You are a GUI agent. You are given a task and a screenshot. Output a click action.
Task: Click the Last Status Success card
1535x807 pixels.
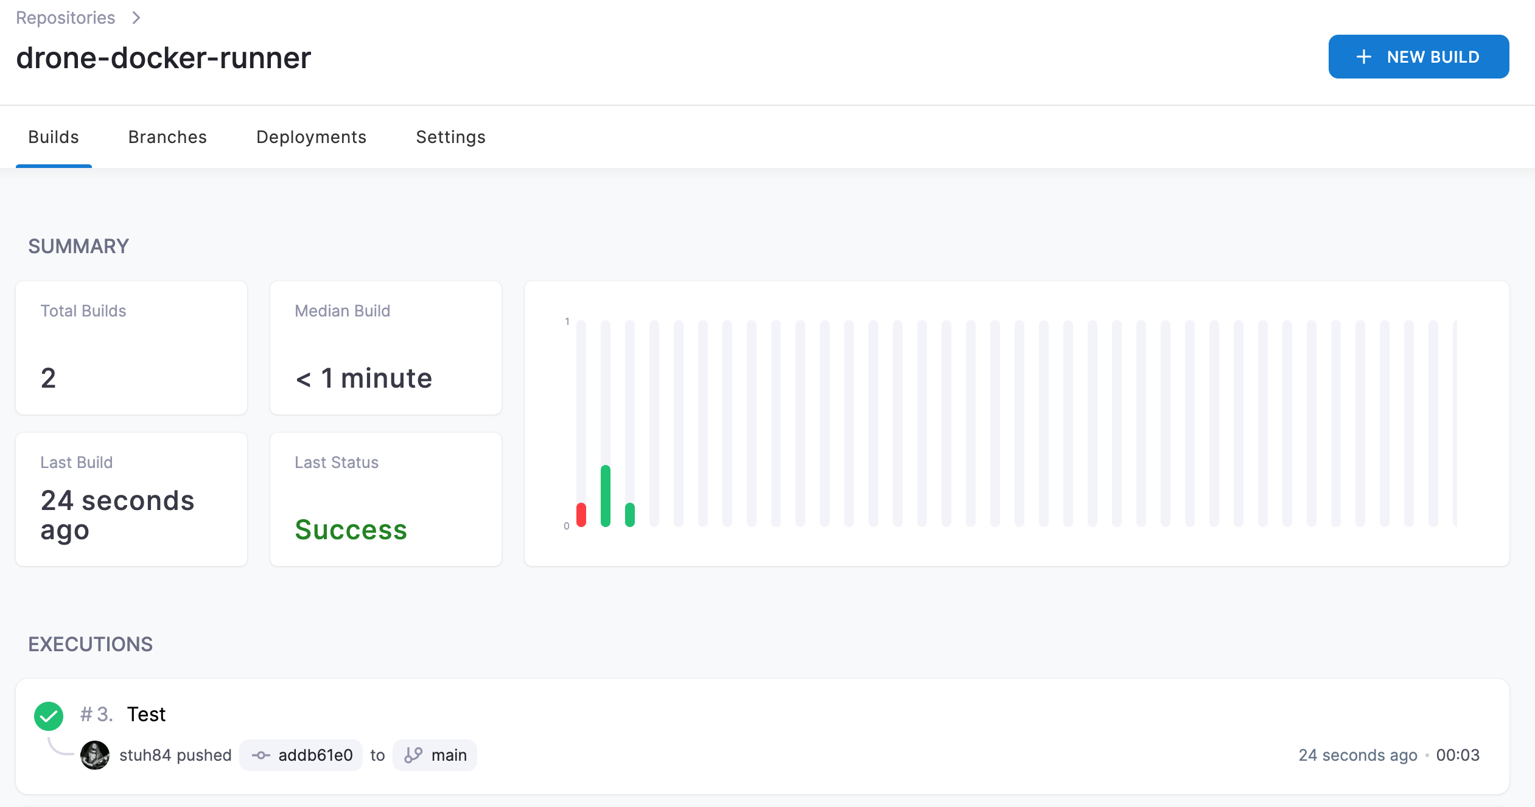[x=385, y=499]
